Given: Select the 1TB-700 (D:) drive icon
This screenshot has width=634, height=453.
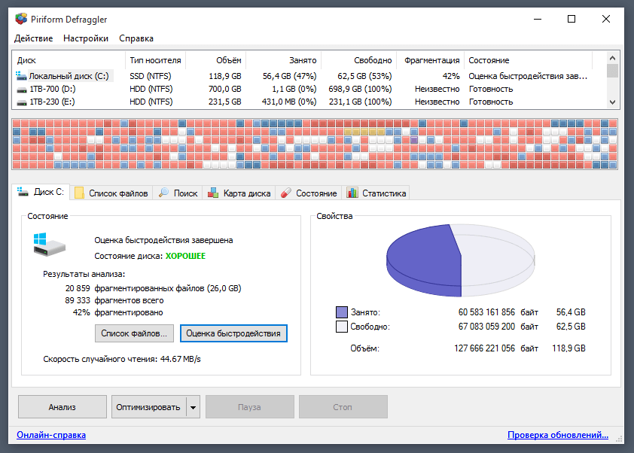Looking at the screenshot, I should pos(21,89).
